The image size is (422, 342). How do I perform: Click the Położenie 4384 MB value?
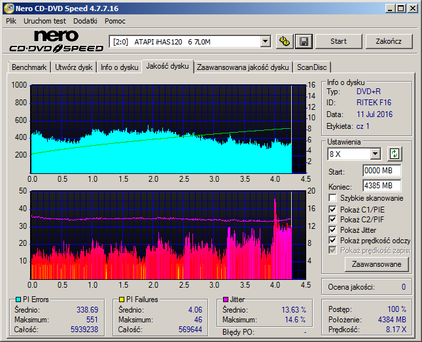392,320
